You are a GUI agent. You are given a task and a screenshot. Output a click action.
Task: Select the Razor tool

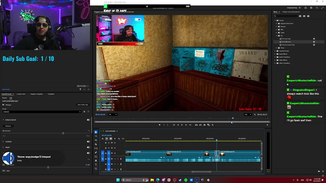[x=96, y=144]
